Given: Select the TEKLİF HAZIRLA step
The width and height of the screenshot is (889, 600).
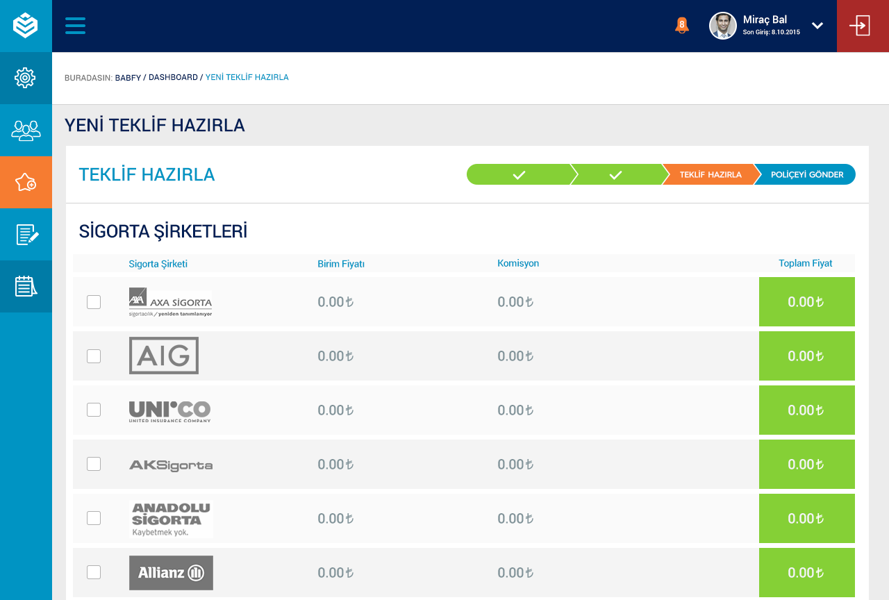Looking at the screenshot, I should pos(710,174).
